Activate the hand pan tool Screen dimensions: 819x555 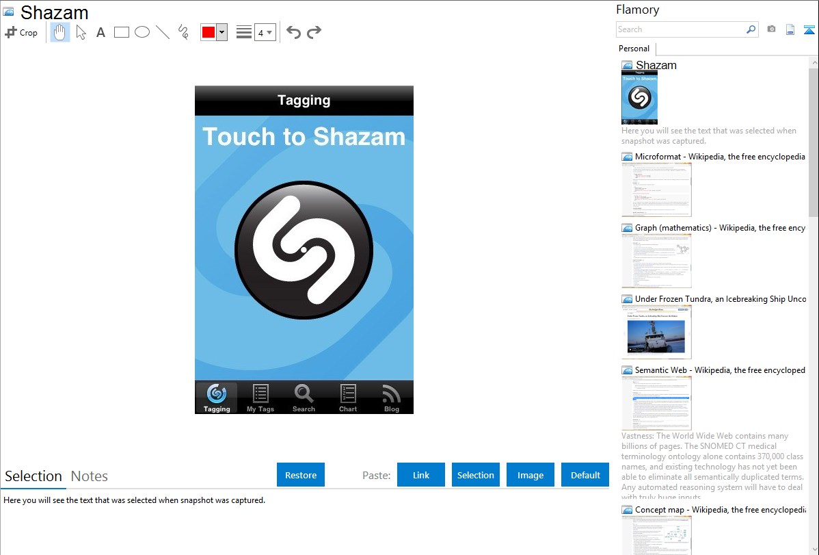tap(59, 32)
